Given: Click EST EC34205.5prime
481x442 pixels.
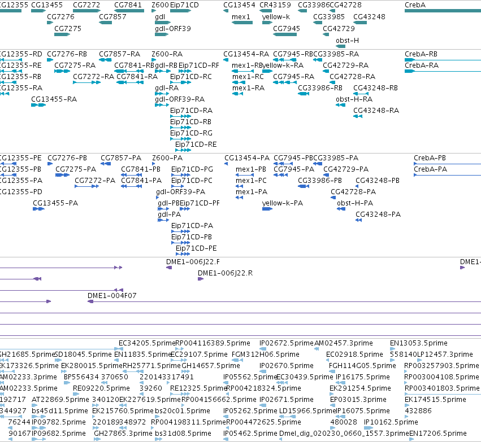Looking at the screenshot, I should pos(147,343).
